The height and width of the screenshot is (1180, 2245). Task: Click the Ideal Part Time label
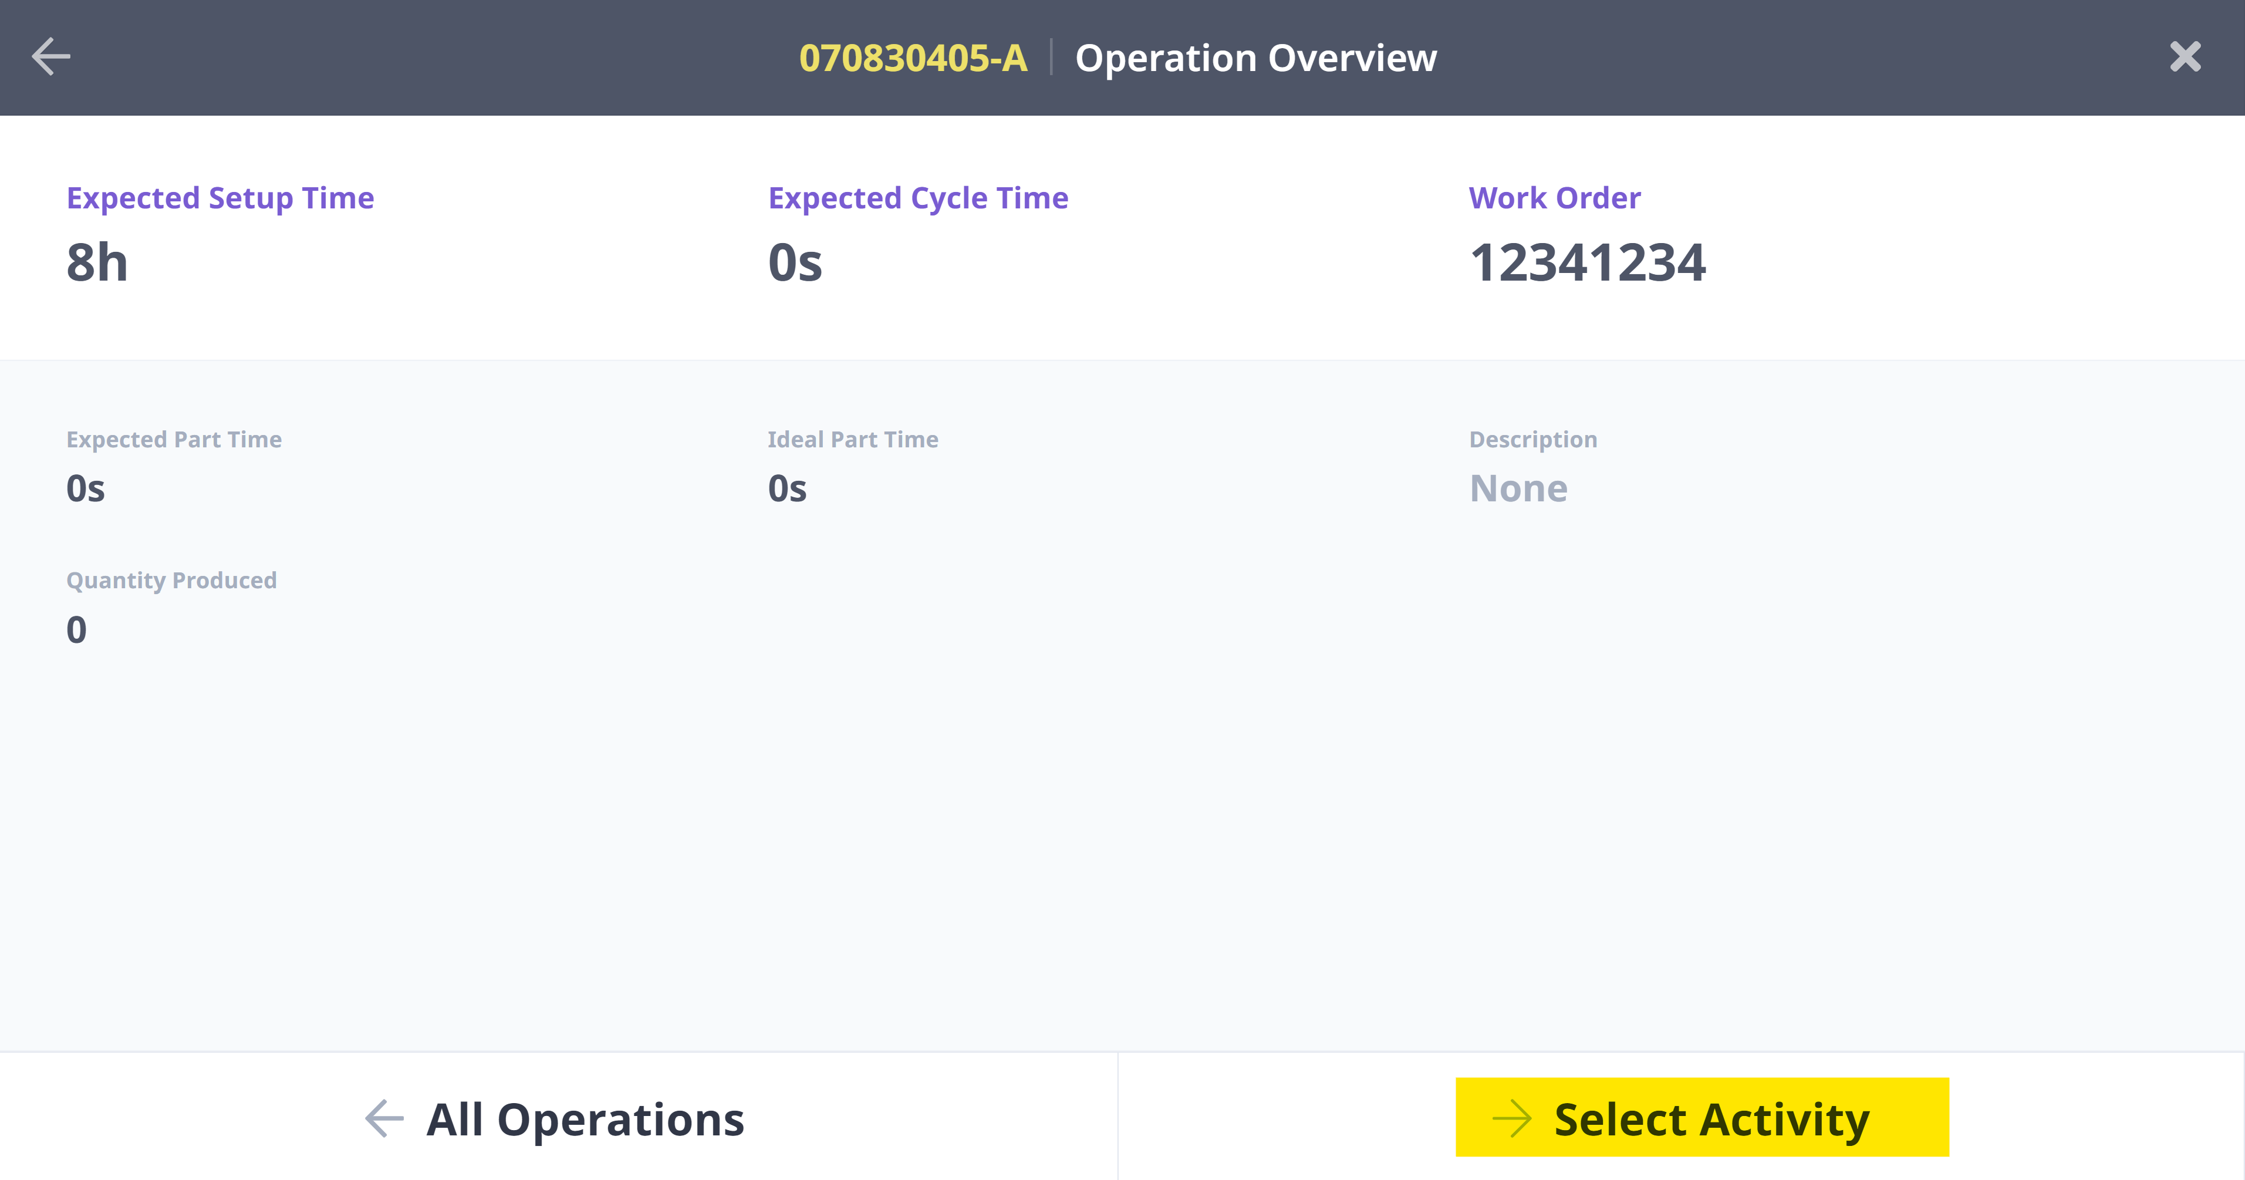[x=853, y=439]
